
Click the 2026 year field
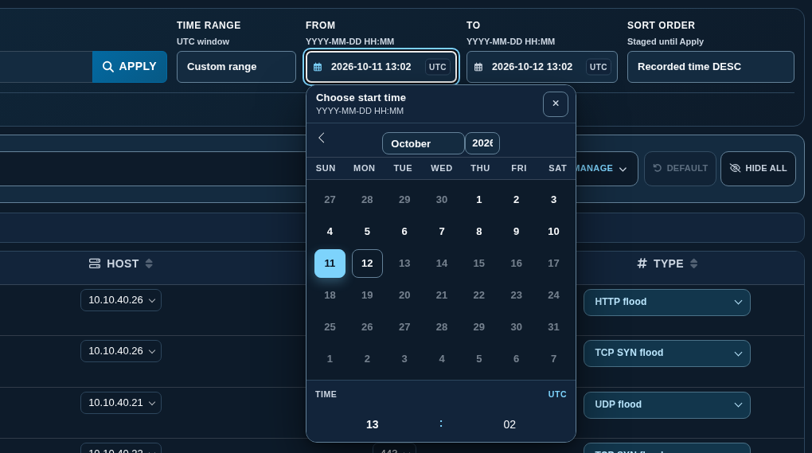(482, 143)
